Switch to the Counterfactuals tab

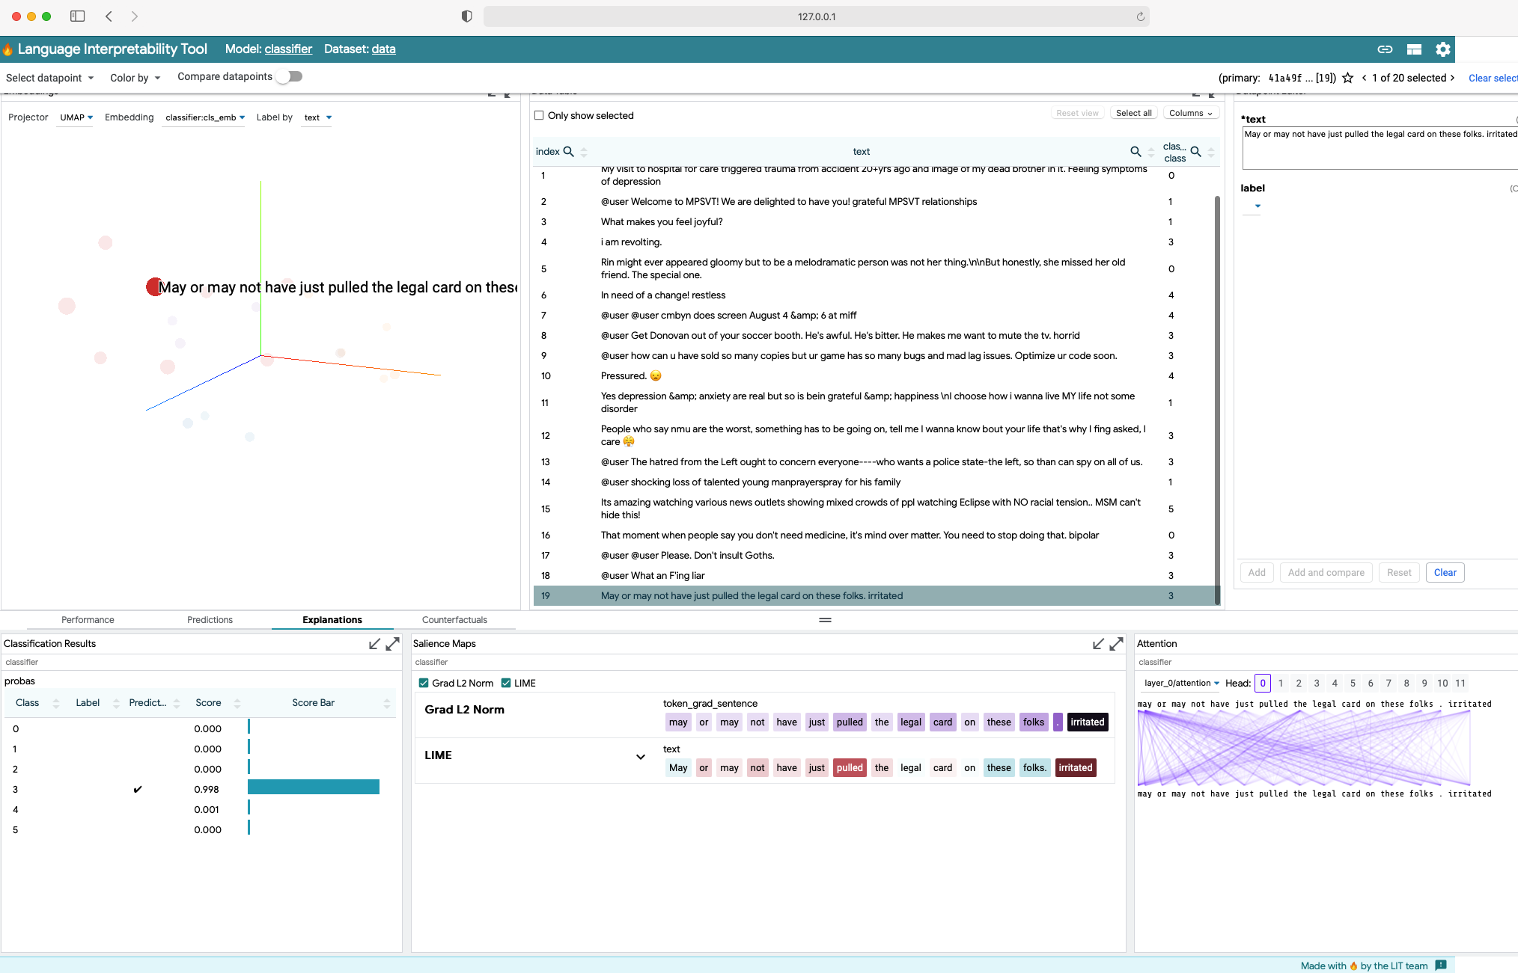(x=454, y=620)
